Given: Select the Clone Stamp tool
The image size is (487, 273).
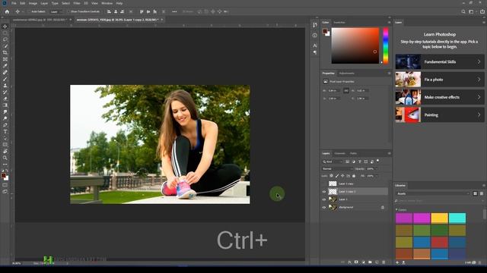Looking at the screenshot, I should [5, 86].
